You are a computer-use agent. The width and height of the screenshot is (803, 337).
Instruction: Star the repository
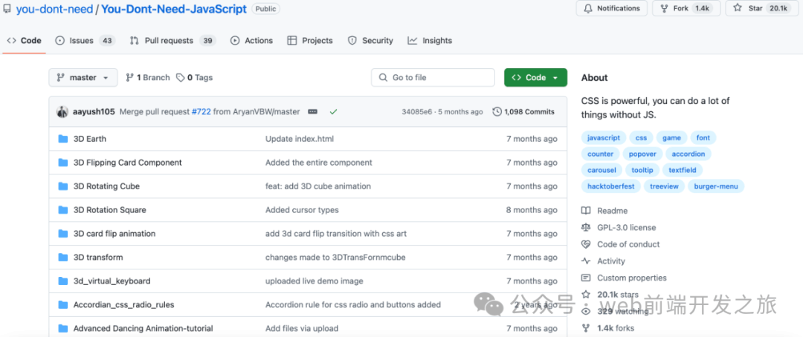coord(762,8)
